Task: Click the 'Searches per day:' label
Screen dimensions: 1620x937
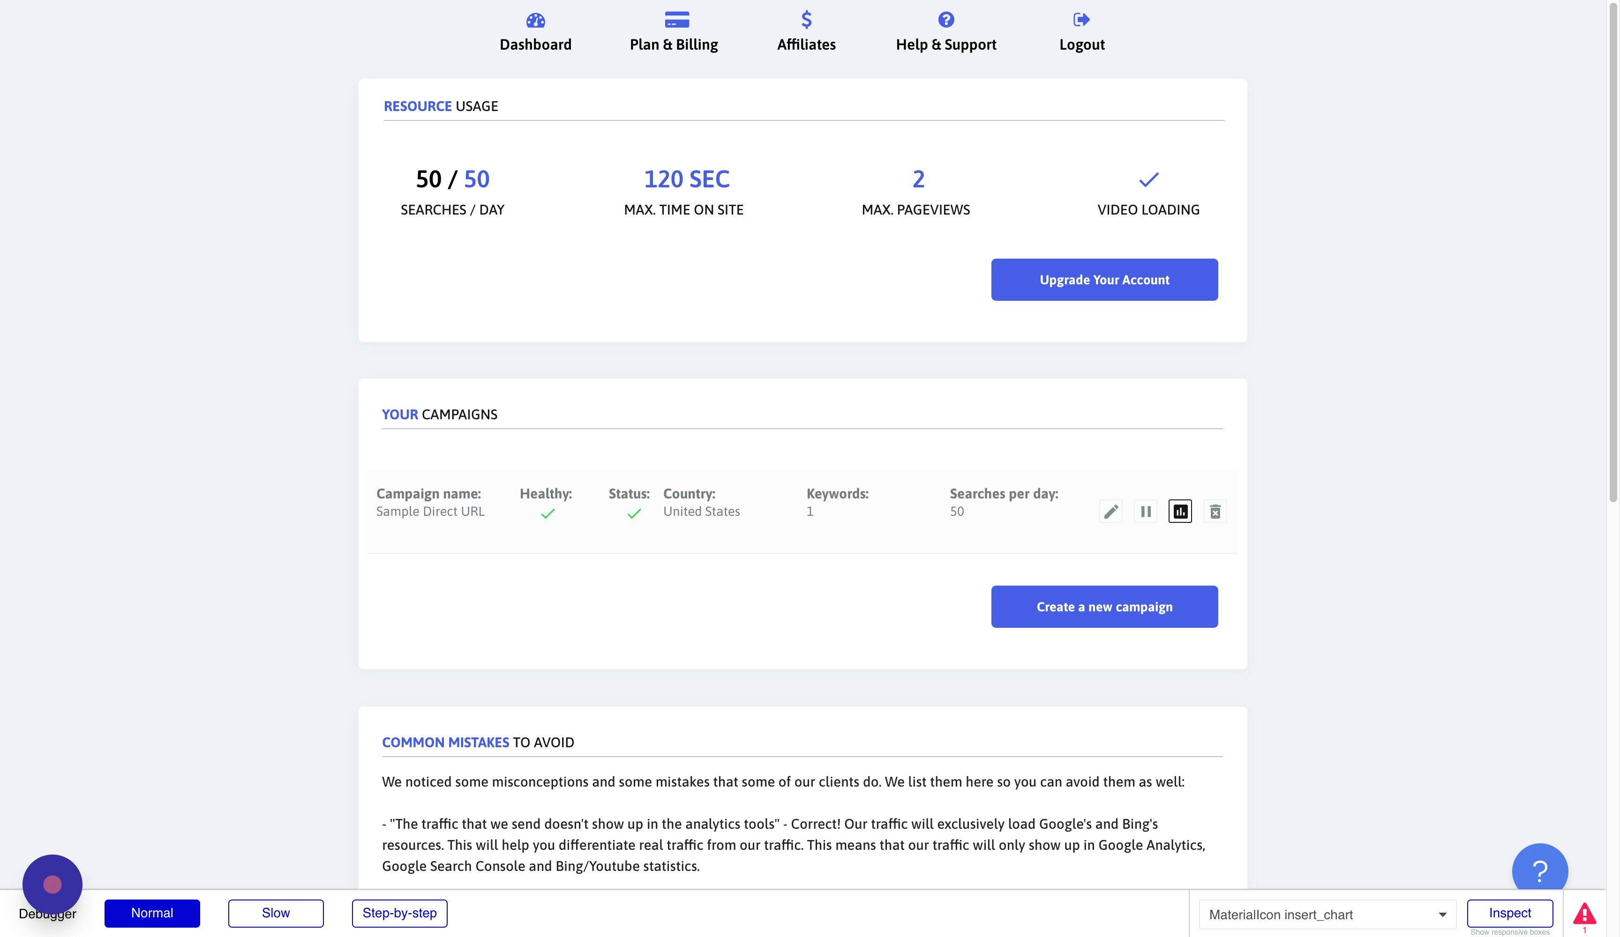Action: 1004,493
